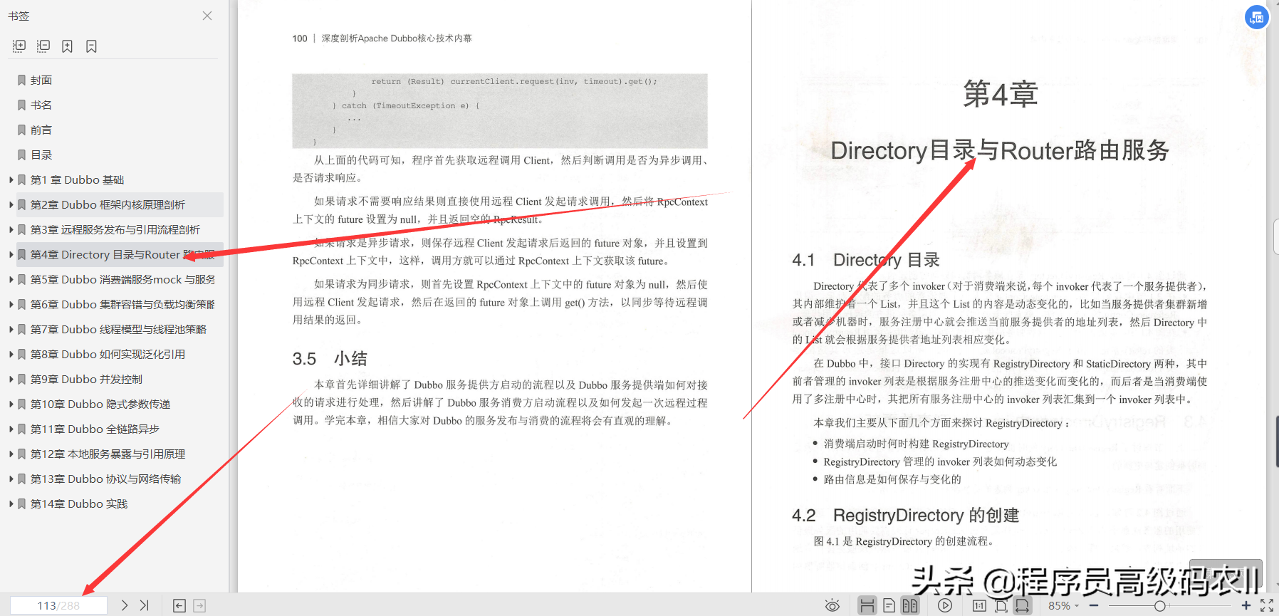Screen dimensions: 1279x616
Task: Jump to last page button
Action: (x=145, y=605)
